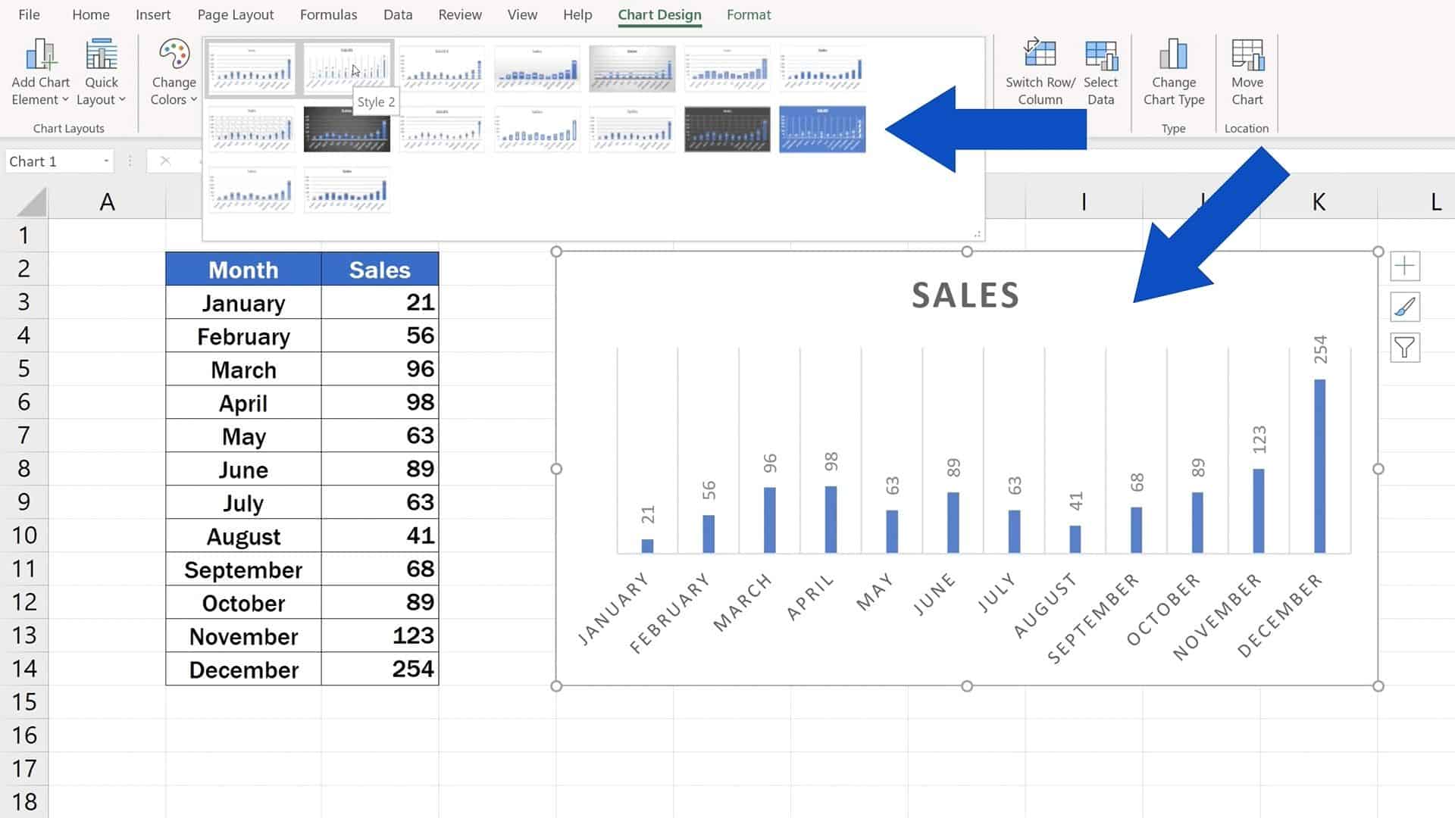Image resolution: width=1455 pixels, height=818 pixels.
Task: Apply the first chart style in third row
Action: (x=252, y=189)
